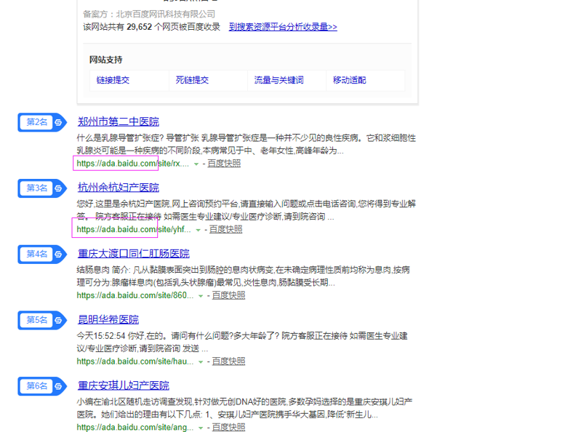Open 百度快照 for 重庆大渡口同仁肛肠医院 result
The image size is (581, 432).
(228, 295)
